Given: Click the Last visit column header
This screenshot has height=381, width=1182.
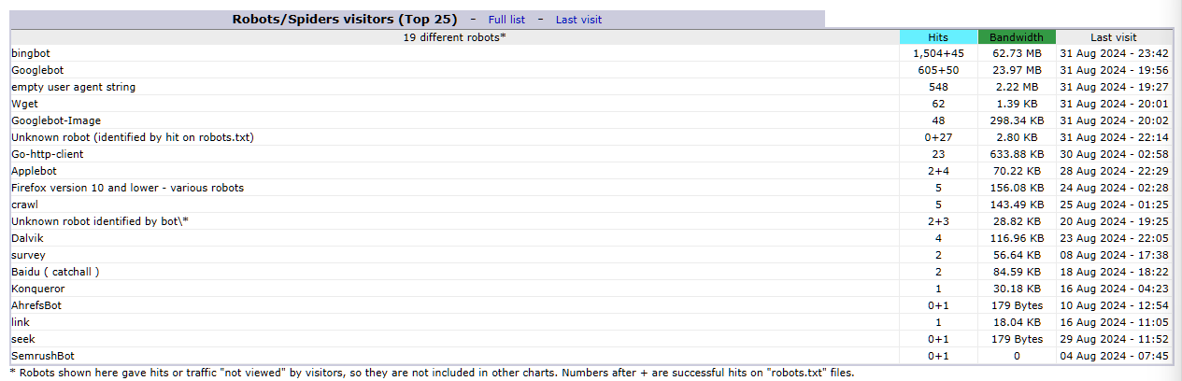Looking at the screenshot, I should [x=1114, y=37].
